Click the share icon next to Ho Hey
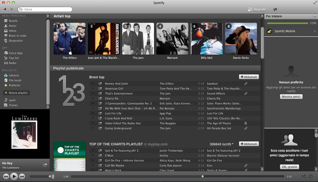318x182 pixels. tap(45, 165)
